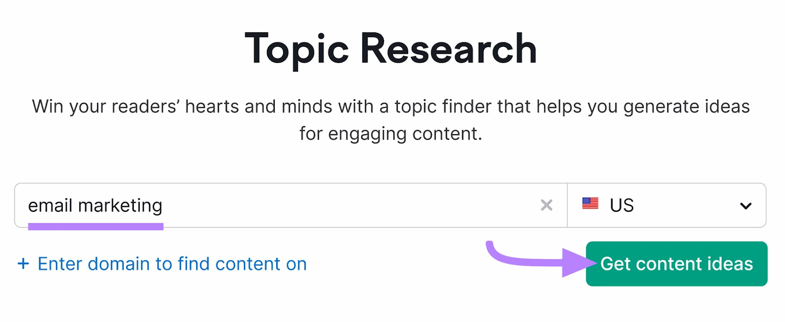Click Get content ideas
The width and height of the screenshot is (785, 322).
pyautogui.click(x=677, y=264)
